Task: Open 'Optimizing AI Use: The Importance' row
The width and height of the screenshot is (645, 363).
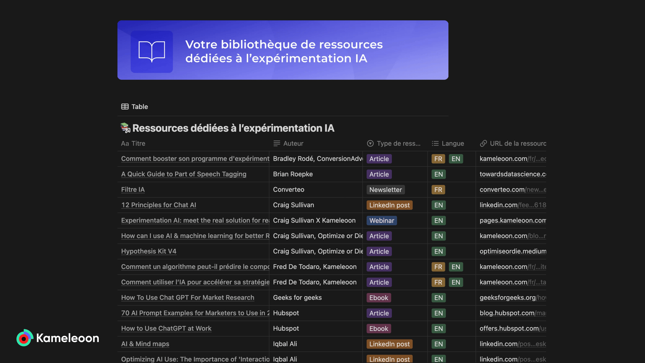Action: 195,359
